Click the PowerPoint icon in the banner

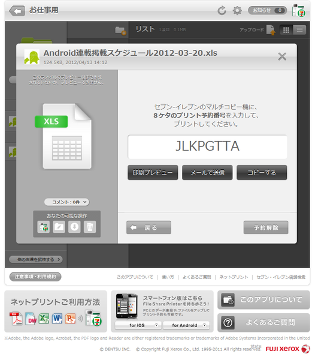tap(70, 319)
